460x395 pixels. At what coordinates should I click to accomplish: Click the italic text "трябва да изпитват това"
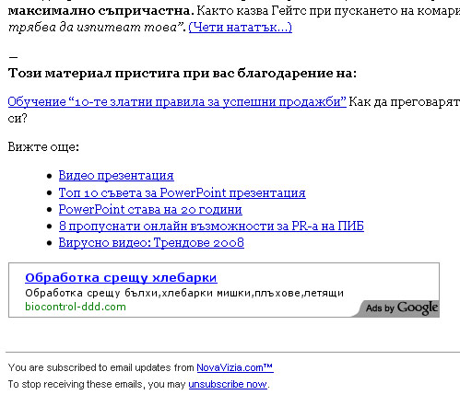click(x=92, y=28)
